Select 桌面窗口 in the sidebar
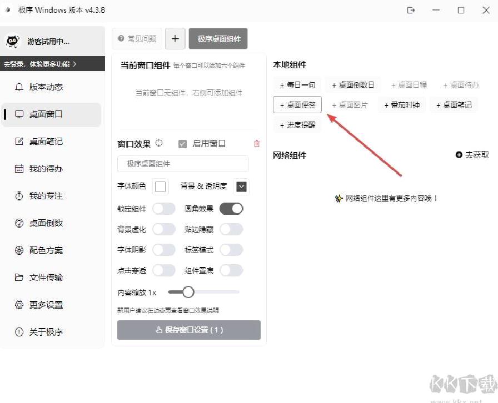The width and height of the screenshot is (498, 403). (51, 114)
